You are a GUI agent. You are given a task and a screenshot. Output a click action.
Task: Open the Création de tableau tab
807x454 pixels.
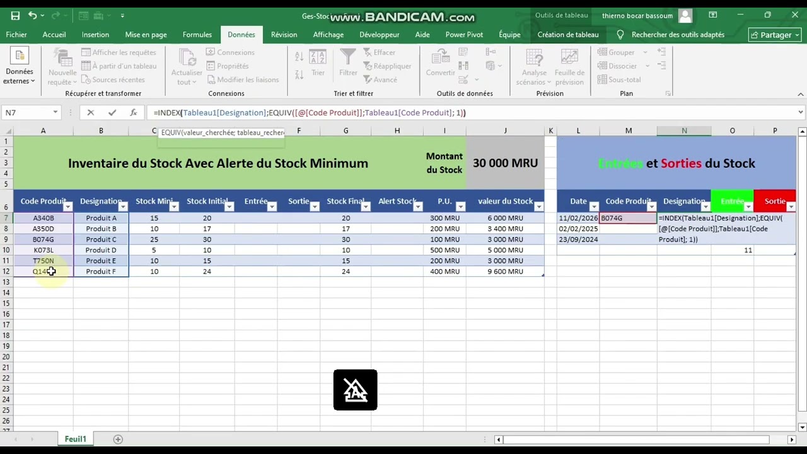568,35
